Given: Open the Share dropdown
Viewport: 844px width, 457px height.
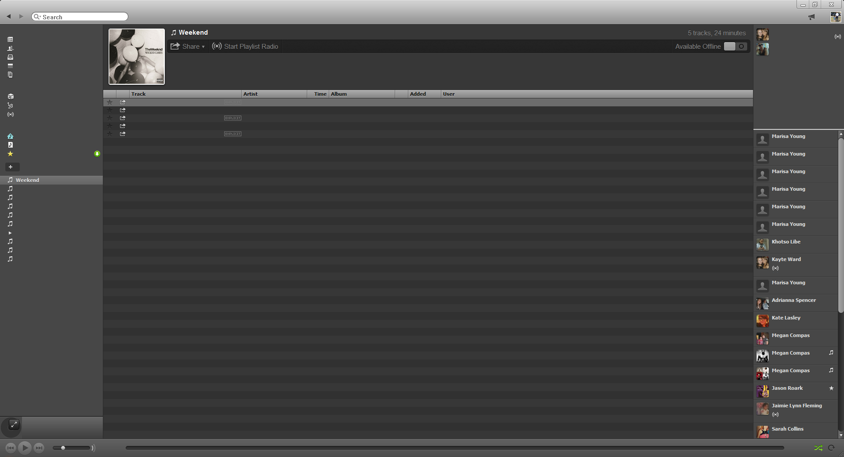Looking at the screenshot, I should [x=188, y=46].
